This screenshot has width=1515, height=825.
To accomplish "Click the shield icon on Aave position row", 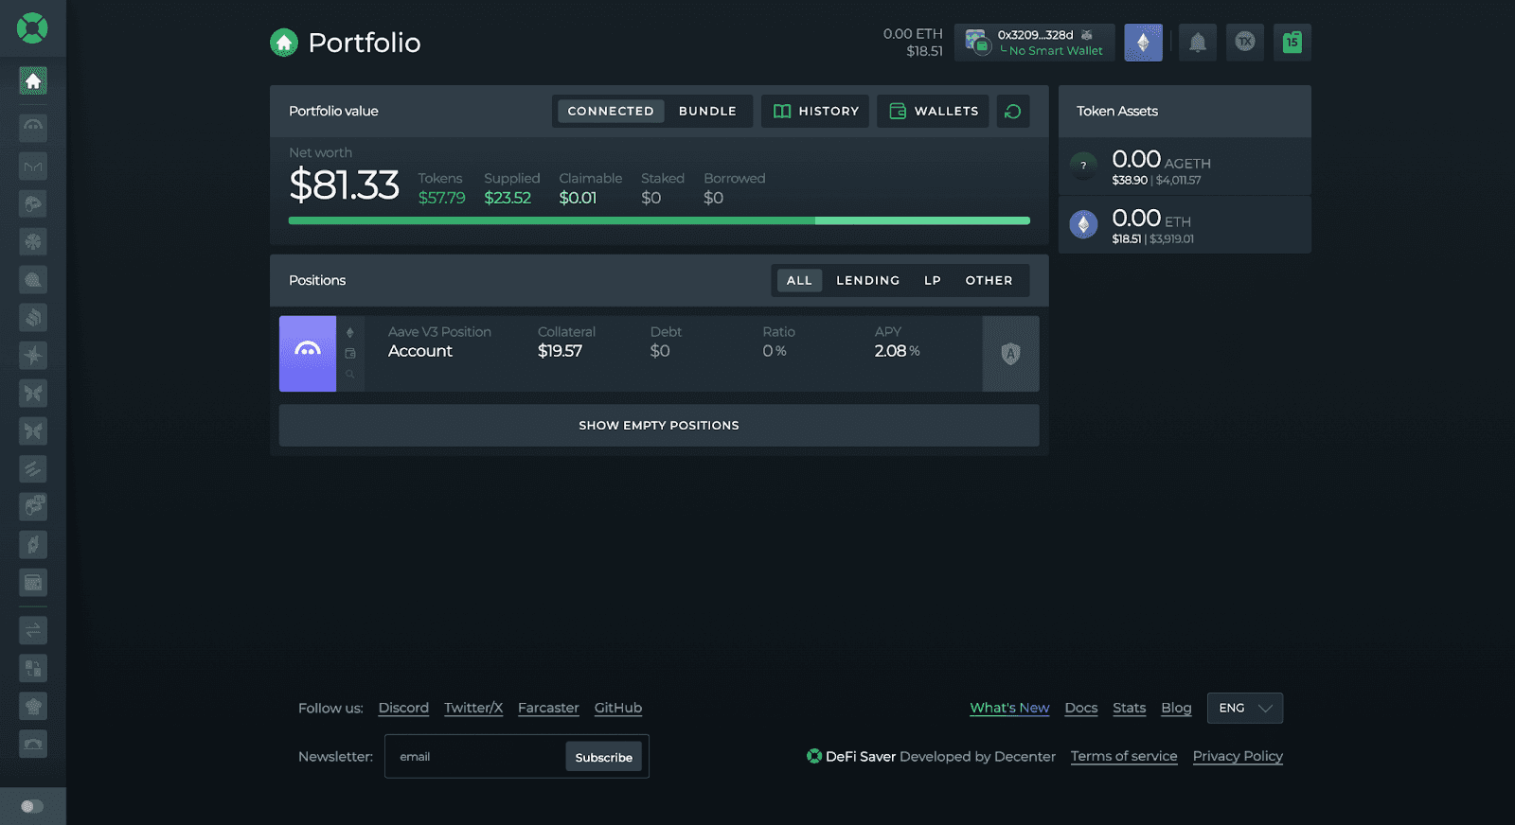I will 1010,354.
